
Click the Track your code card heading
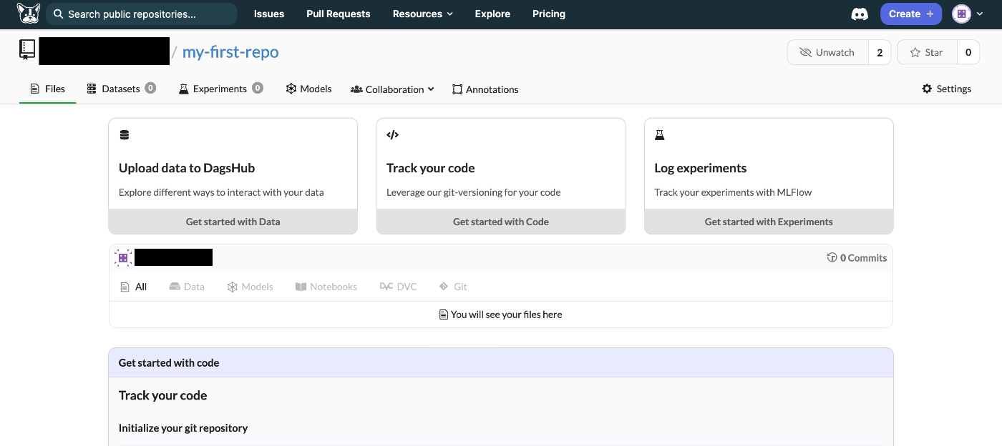coord(431,168)
